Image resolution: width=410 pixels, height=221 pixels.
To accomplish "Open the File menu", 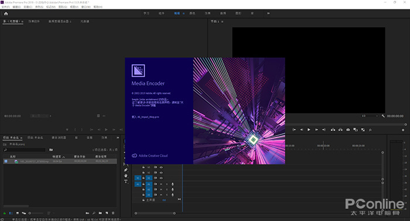I will 5,7.
